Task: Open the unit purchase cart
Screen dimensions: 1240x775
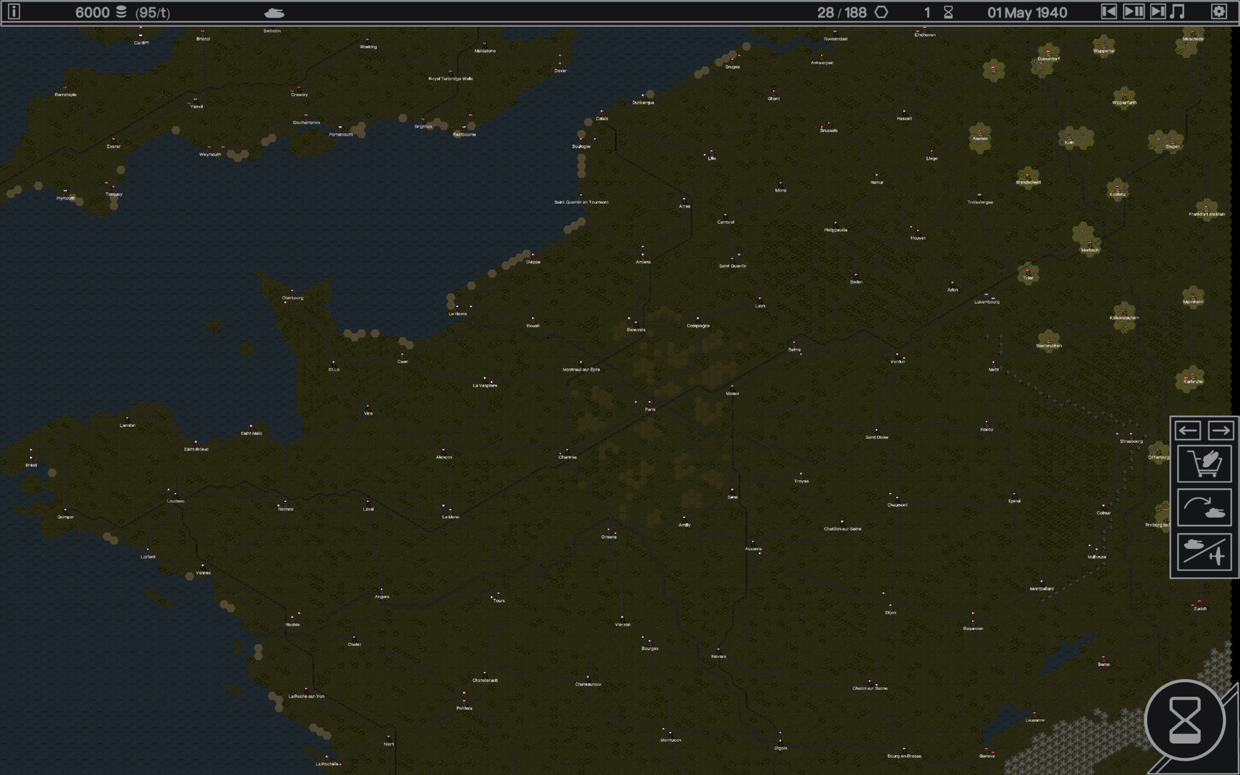Action: [x=1203, y=464]
